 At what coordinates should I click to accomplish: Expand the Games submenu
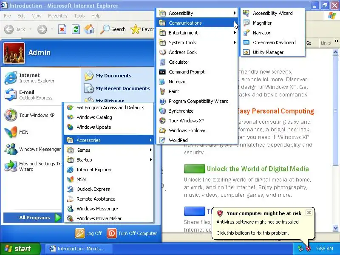click(x=109, y=150)
